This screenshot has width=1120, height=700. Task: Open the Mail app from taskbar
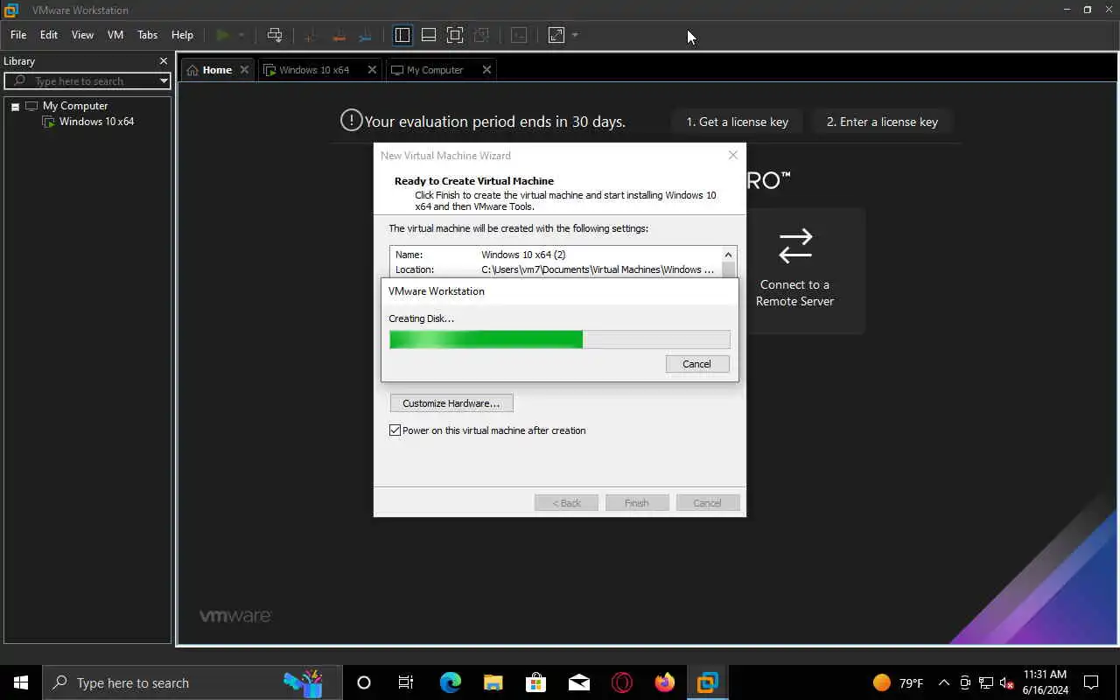tap(578, 682)
